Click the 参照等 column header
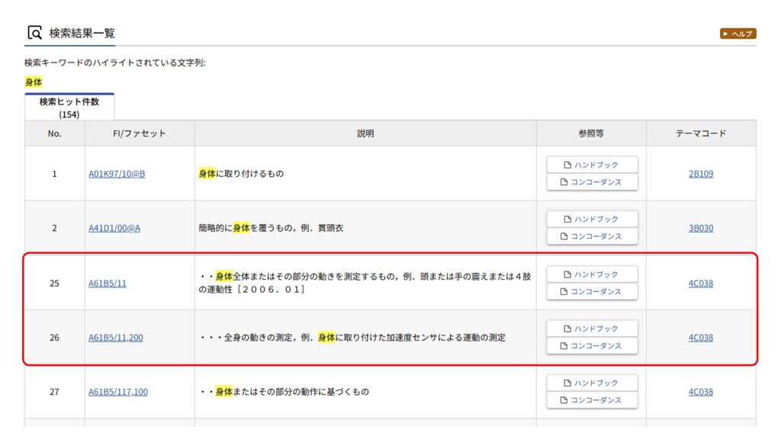781x439 pixels. [x=591, y=133]
